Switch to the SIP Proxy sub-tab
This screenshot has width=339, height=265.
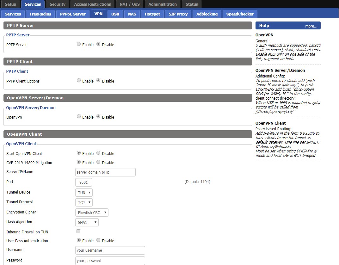[178, 14]
